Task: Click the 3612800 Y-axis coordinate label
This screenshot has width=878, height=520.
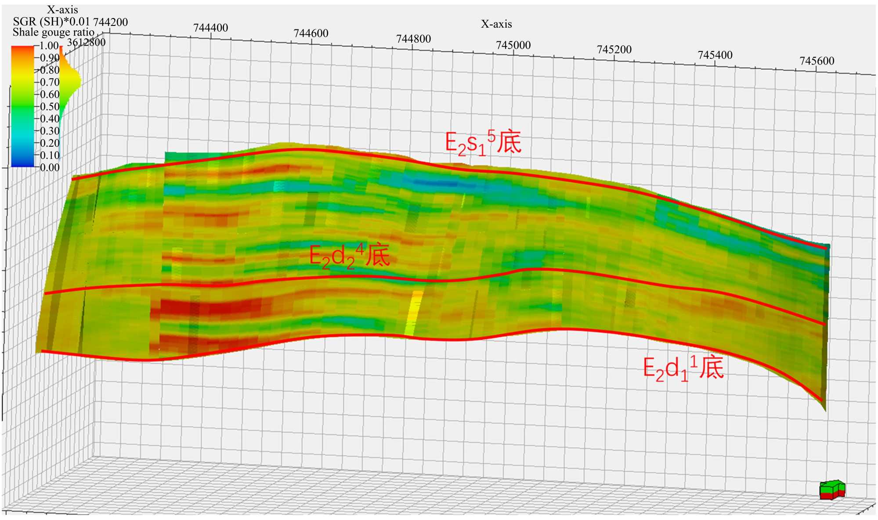Action: [86, 42]
